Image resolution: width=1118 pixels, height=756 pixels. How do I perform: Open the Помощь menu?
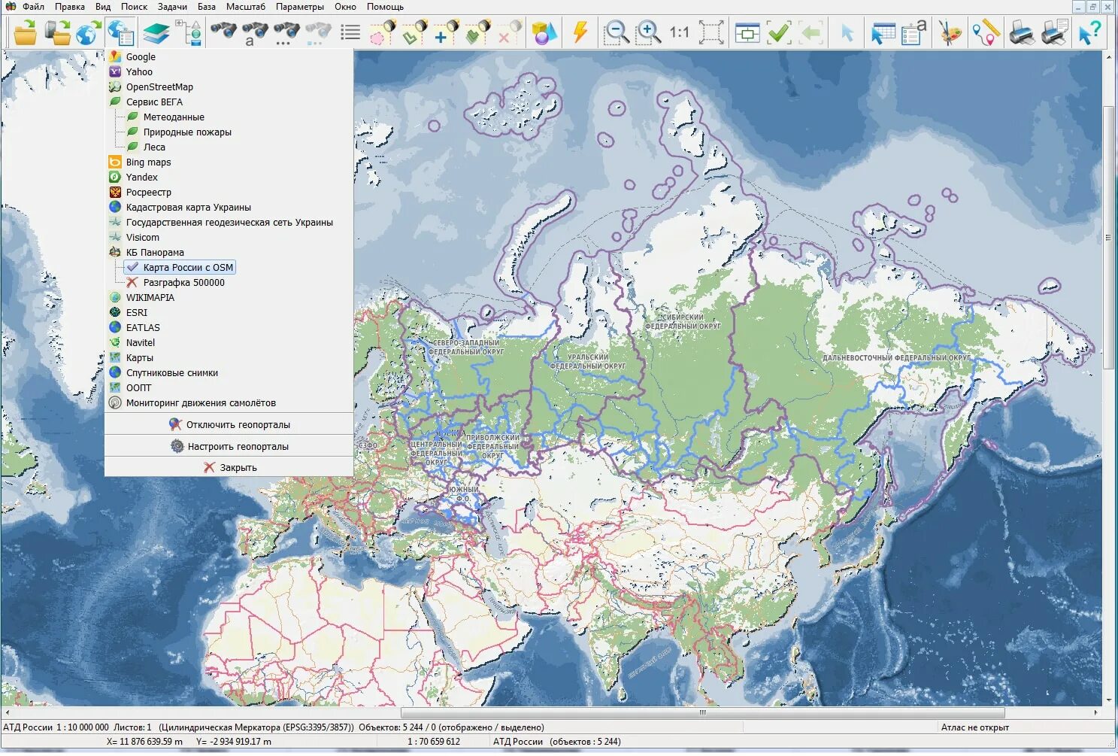pos(385,7)
